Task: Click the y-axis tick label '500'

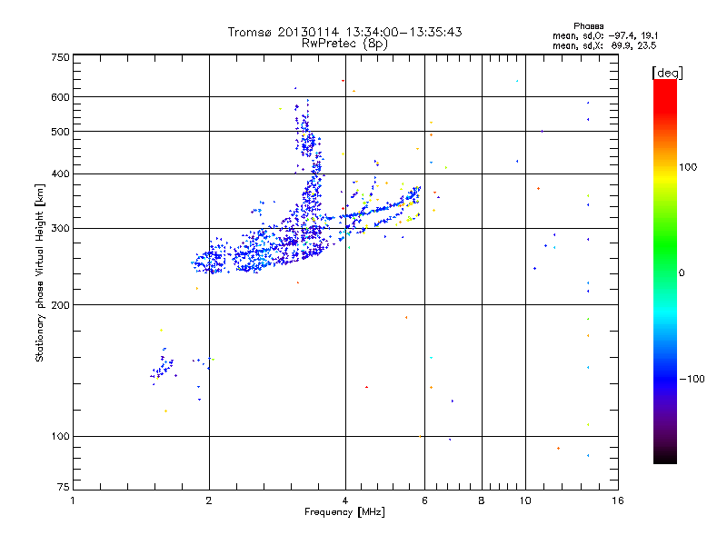Action: pos(60,132)
